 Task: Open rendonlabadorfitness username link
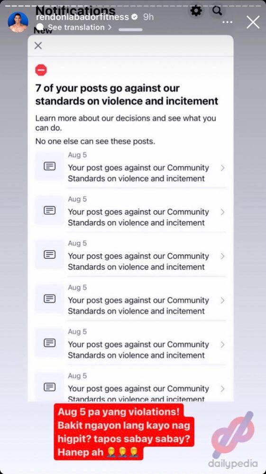(x=83, y=17)
